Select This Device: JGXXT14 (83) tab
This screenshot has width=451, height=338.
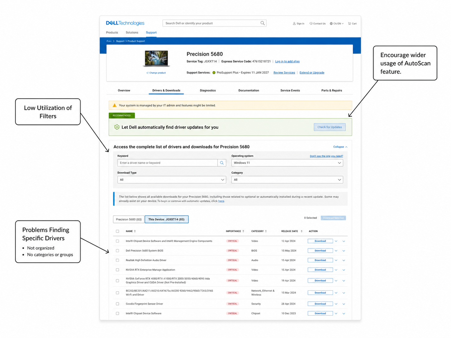166,219
